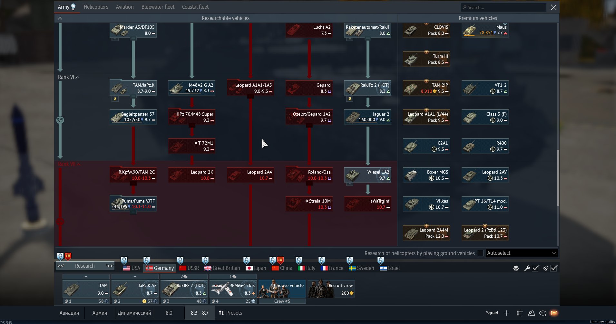This screenshot has width=616, height=324.
Task: Select the JaPz.K A2 crew slot
Action: click(135, 289)
